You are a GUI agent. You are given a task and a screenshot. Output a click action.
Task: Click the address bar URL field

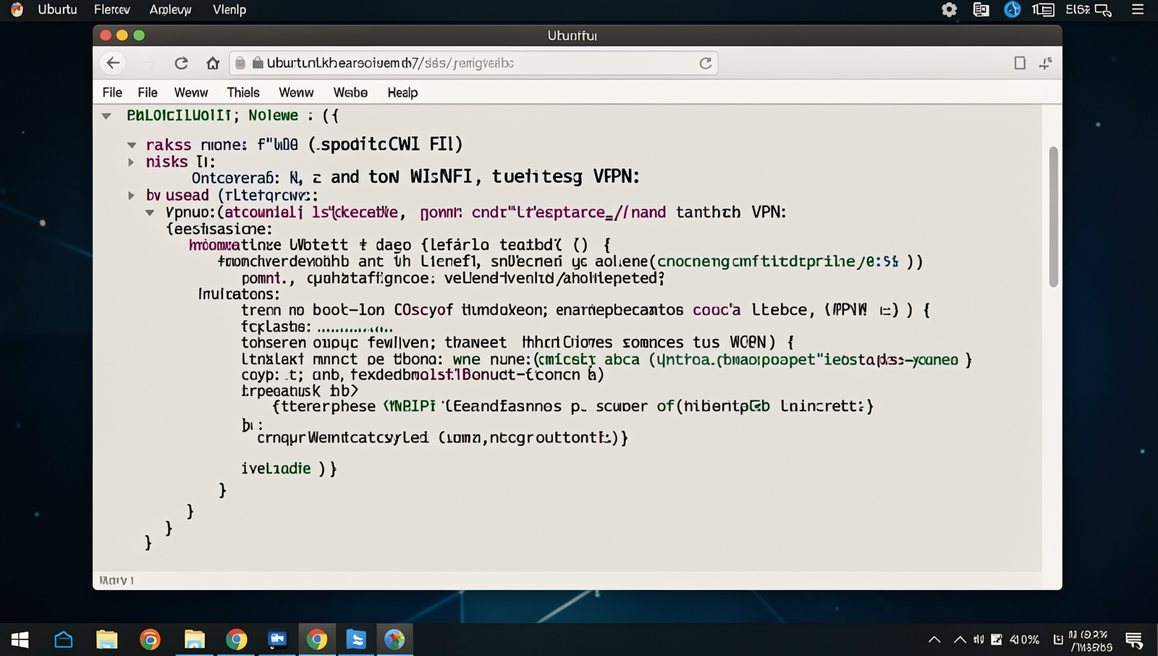click(474, 63)
